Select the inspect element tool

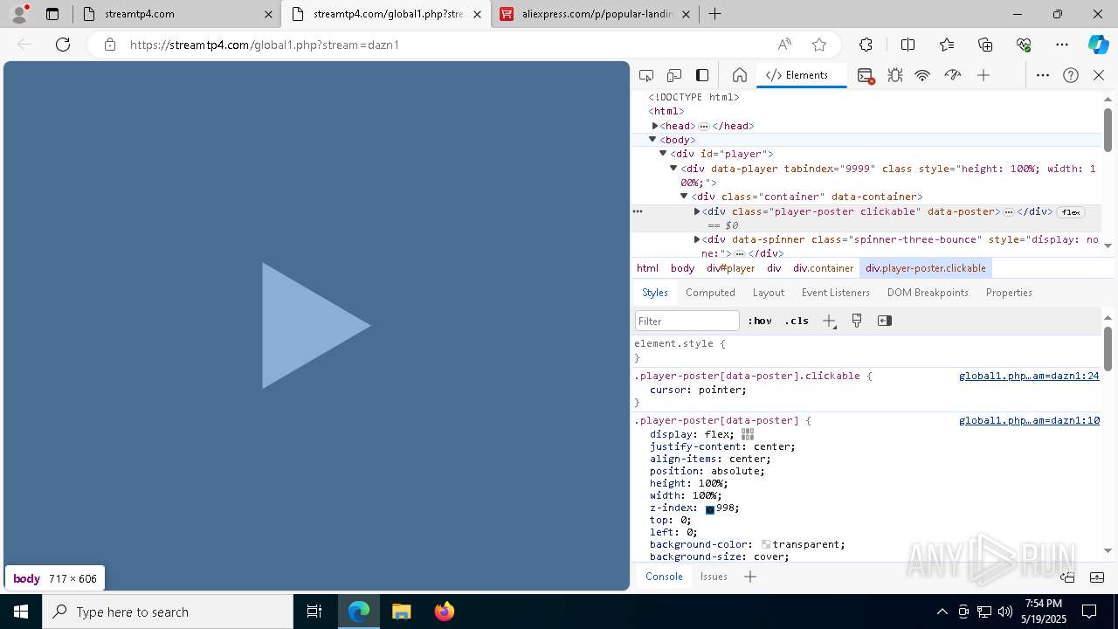[646, 75]
